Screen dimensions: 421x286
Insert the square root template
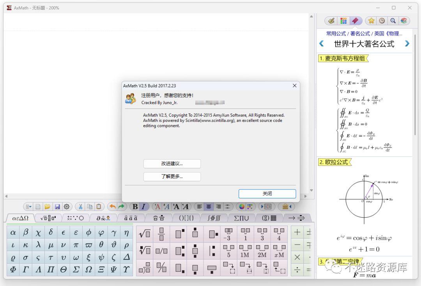point(145,234)
